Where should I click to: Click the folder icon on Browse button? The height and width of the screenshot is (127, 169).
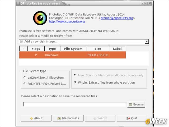coord(130,105)
